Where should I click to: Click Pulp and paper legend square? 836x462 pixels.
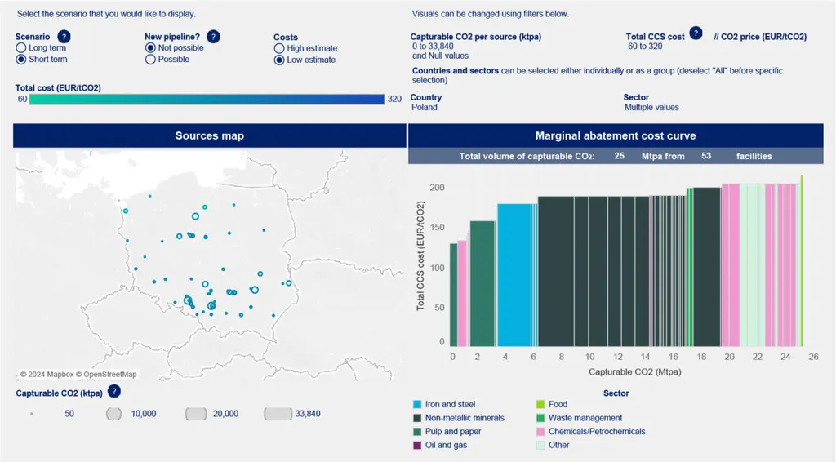(417, 432)
